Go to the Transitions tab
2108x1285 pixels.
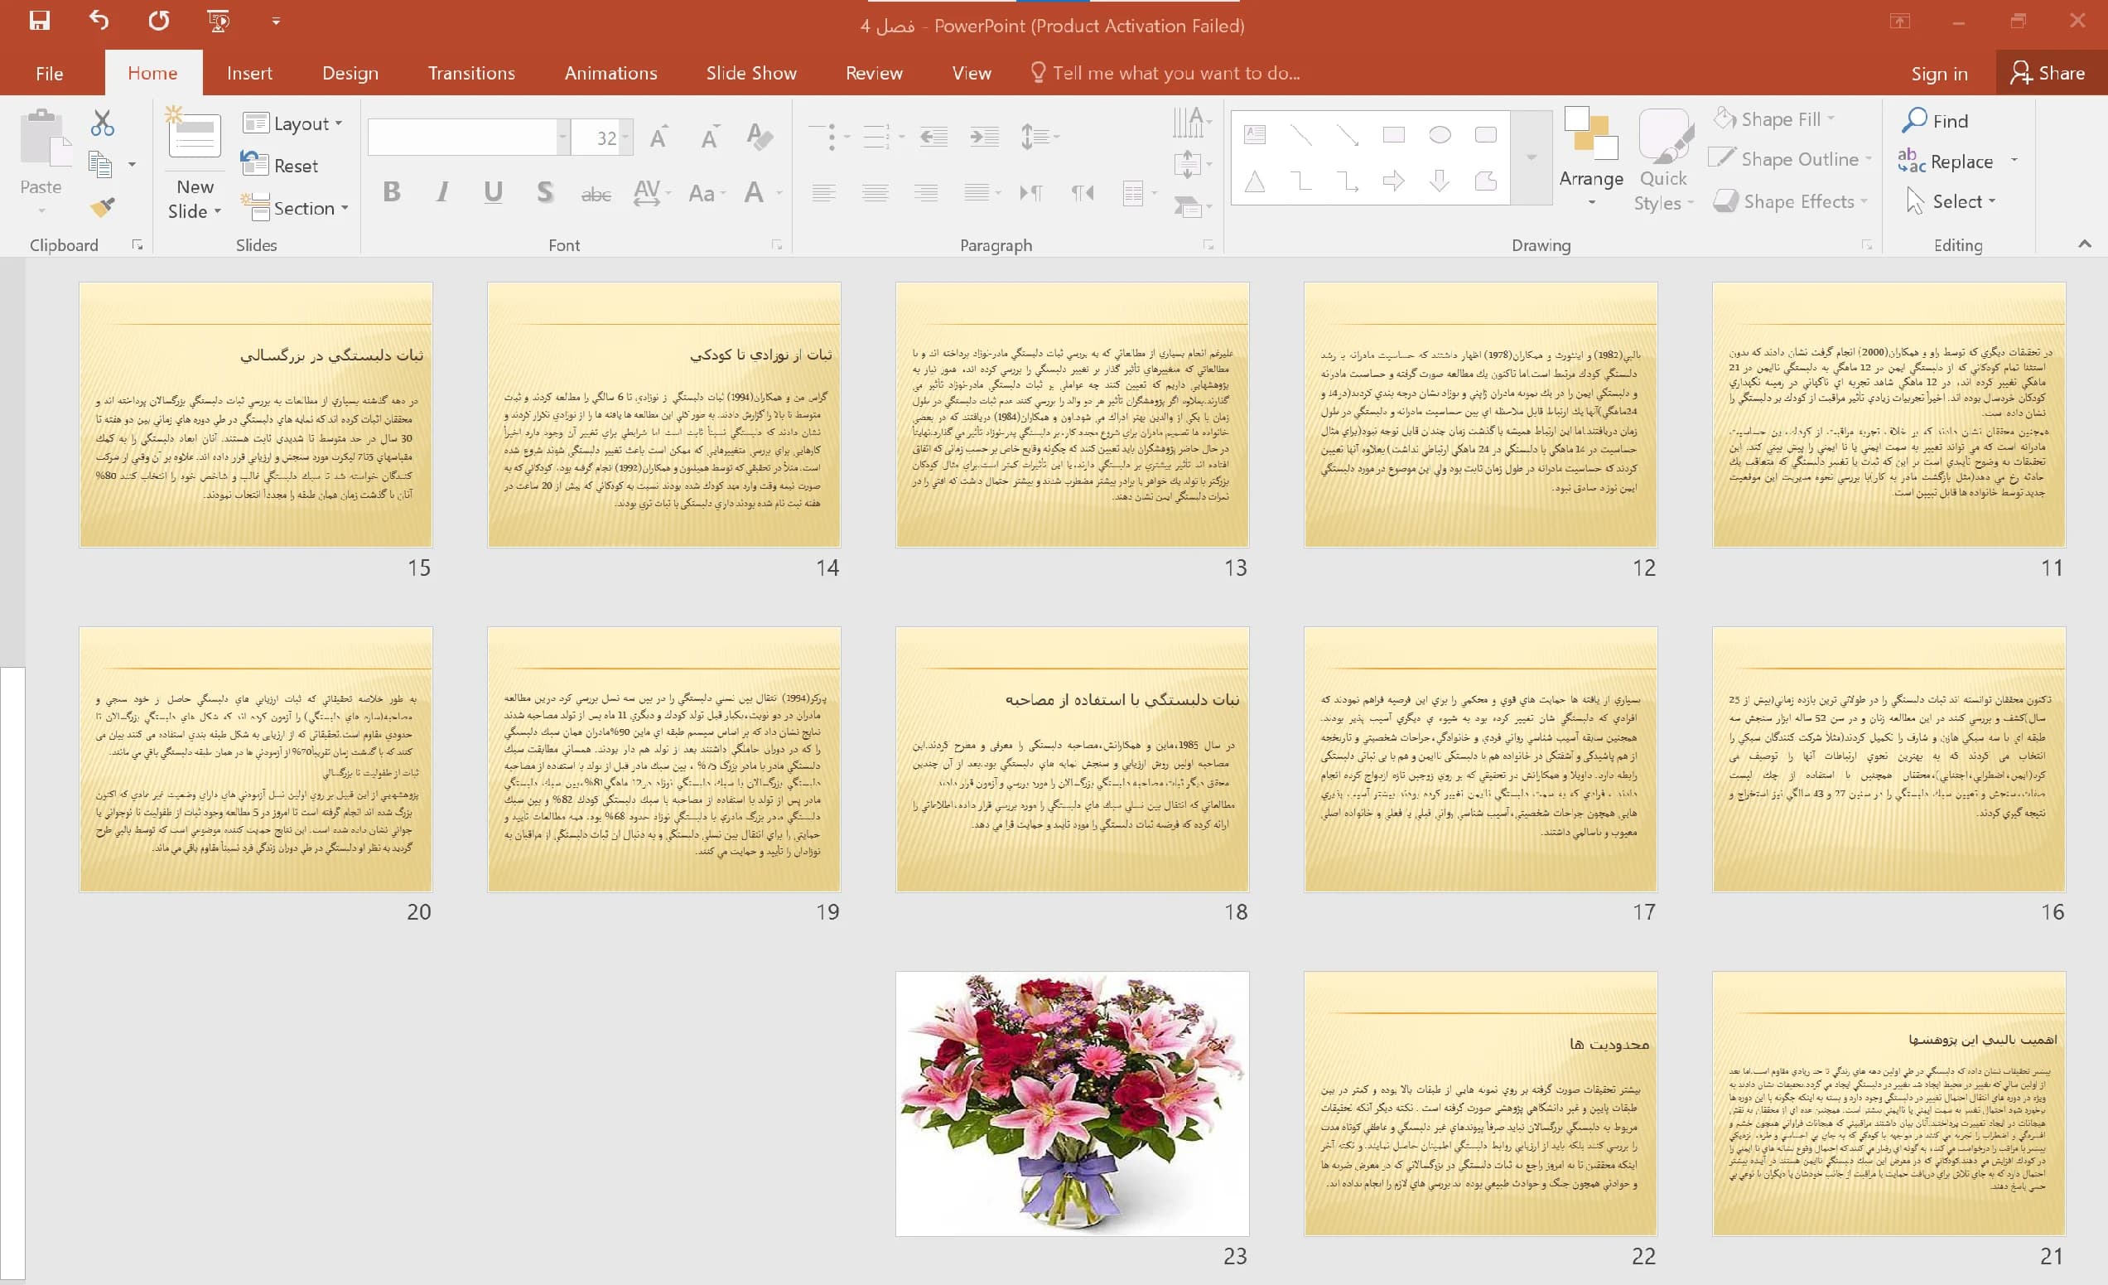[x=471, y=73]
